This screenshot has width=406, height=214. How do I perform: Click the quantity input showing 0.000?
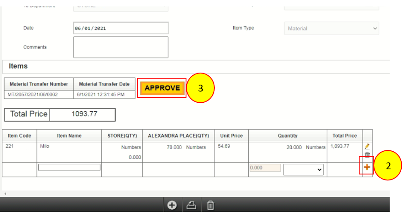point(265,168)
